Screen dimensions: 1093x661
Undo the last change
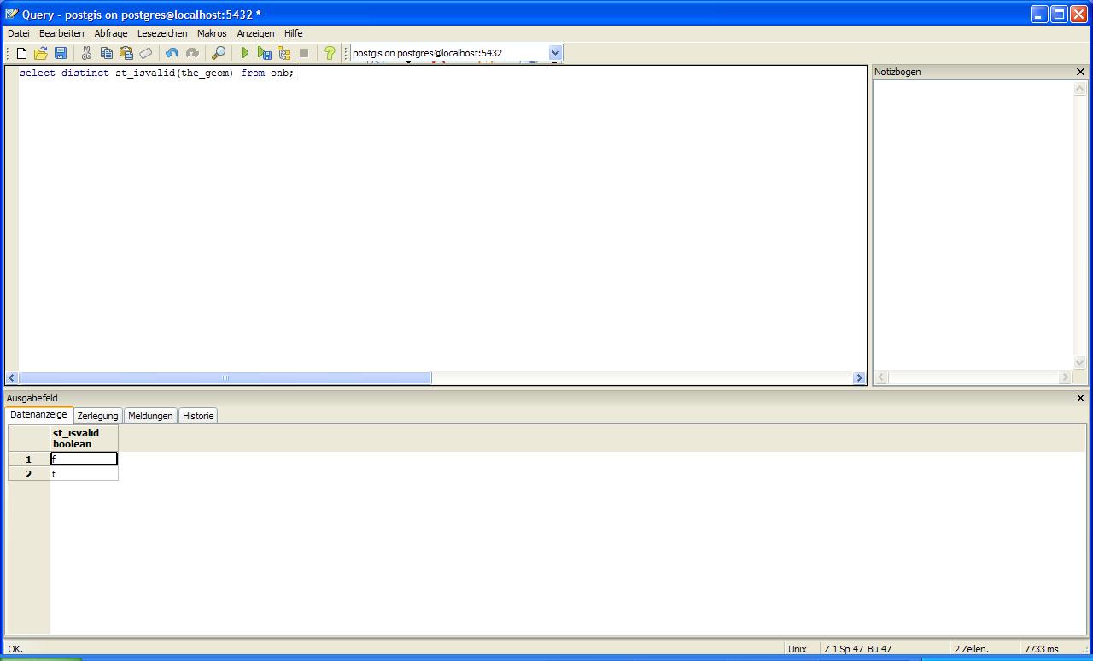point(172,53)
